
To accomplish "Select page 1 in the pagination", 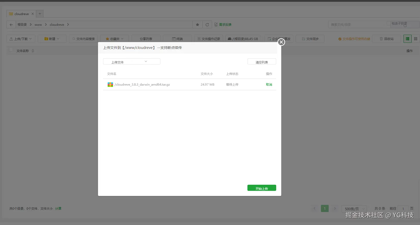I will click(325, 208).
